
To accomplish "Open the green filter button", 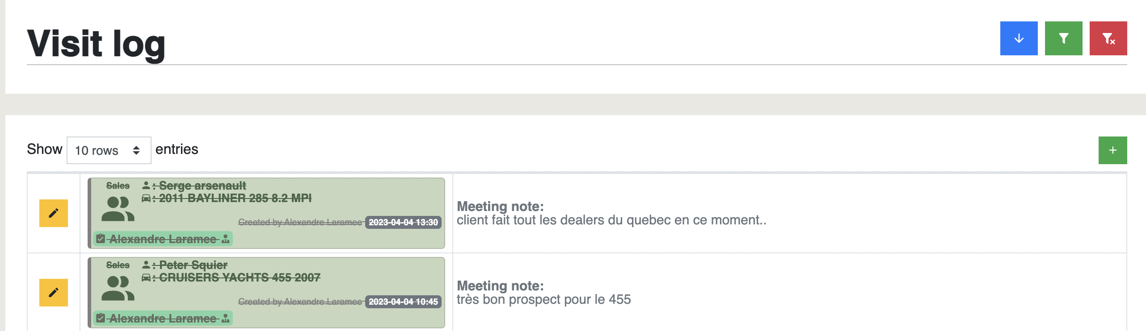I will [x=1063, y=38].
